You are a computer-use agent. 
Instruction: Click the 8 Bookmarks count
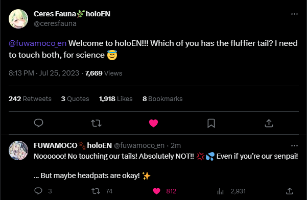(162, 99)
